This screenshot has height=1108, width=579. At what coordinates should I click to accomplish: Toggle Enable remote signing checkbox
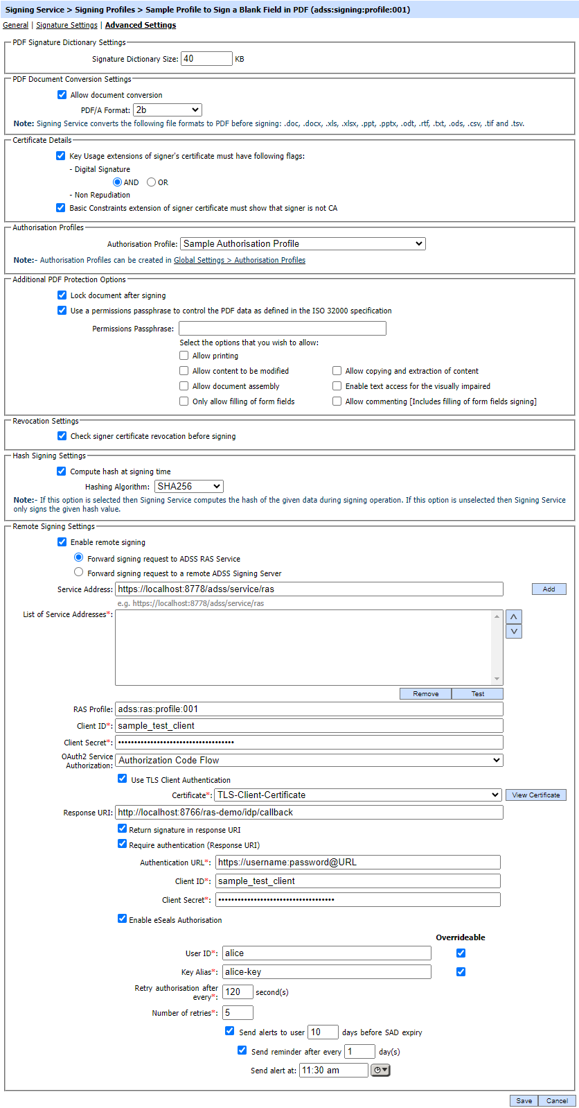(62, 542)
